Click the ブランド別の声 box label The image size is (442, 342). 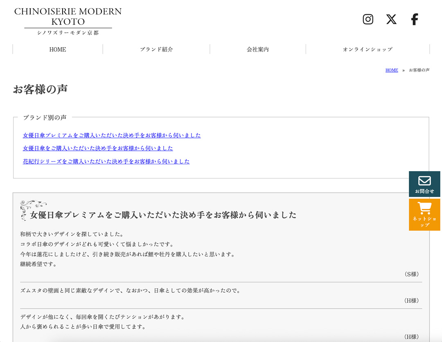click(x=45, y=118)
